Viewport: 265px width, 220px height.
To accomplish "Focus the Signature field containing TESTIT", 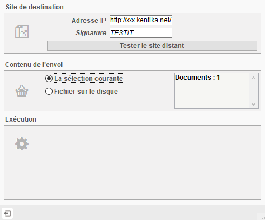I will coord(141,33).
